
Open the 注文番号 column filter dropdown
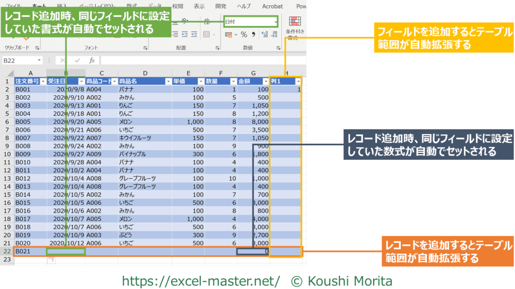(x=43, y=81)
